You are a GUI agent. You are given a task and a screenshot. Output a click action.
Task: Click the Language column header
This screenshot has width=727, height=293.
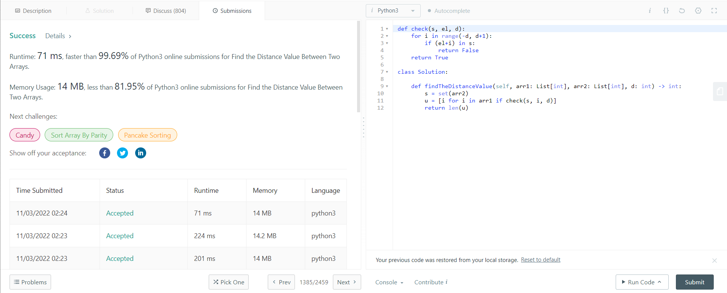(326, 191)
